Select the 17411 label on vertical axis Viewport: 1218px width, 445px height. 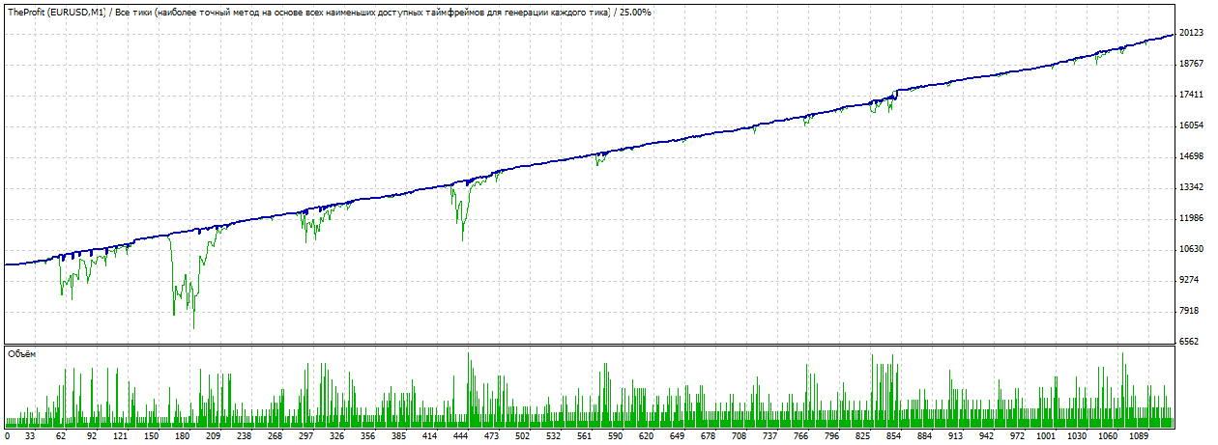1192,95
